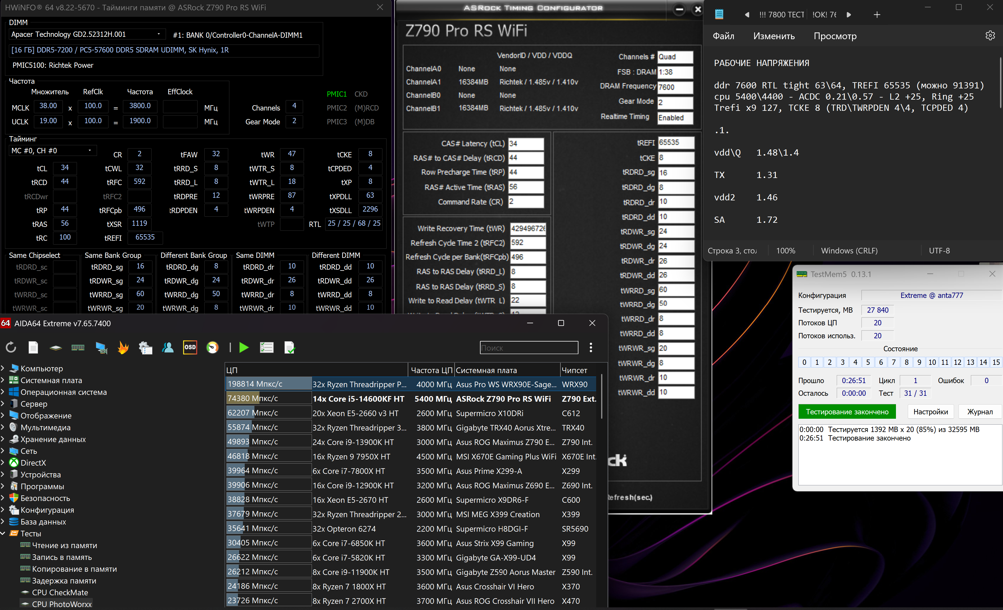
Task: Click the AIDA64 results list scrollbar
Action: (x=602, y=397)
